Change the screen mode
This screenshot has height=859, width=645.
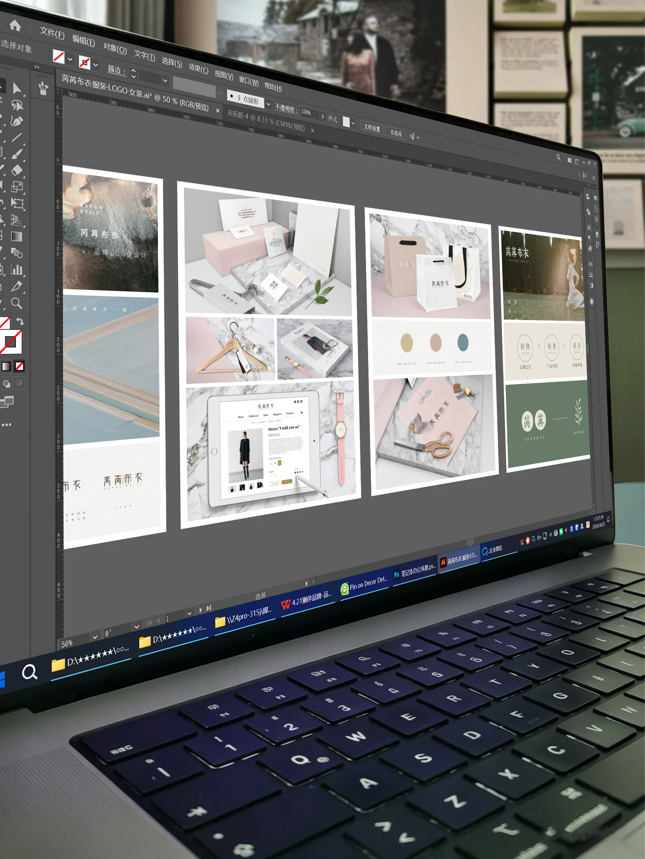[7, 401]
